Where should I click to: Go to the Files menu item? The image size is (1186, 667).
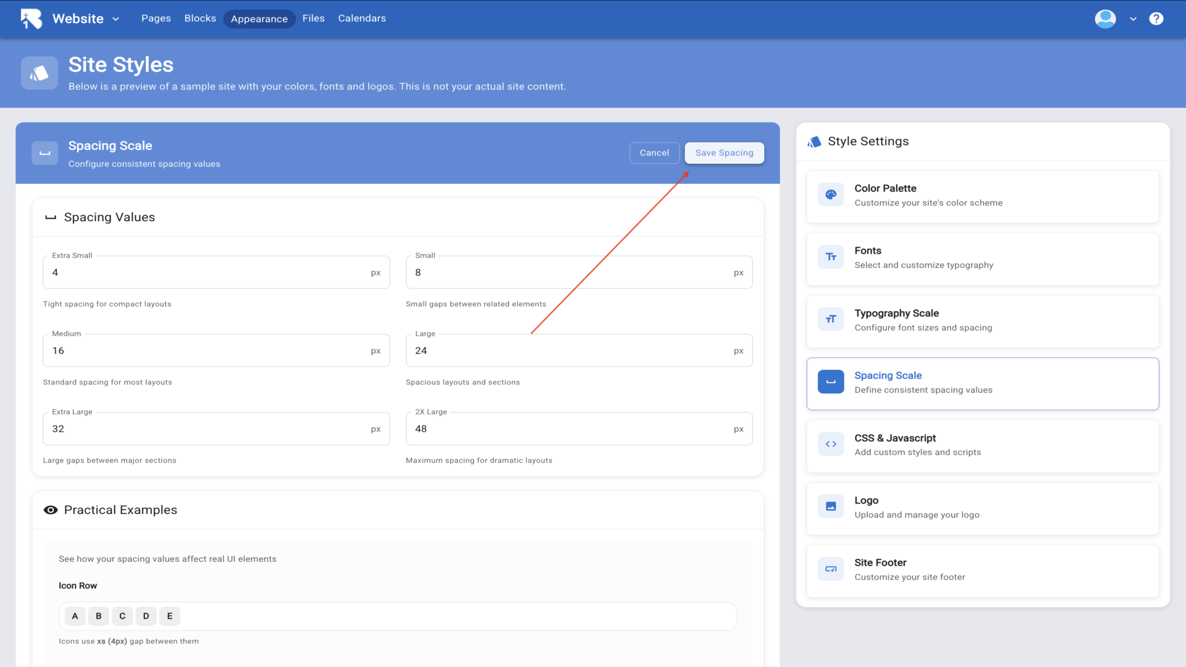[313, 19]
